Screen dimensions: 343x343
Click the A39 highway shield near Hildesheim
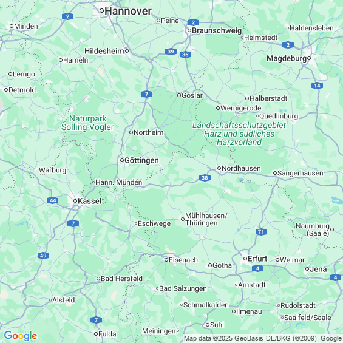pyautogui.click(x=171, y=52)
